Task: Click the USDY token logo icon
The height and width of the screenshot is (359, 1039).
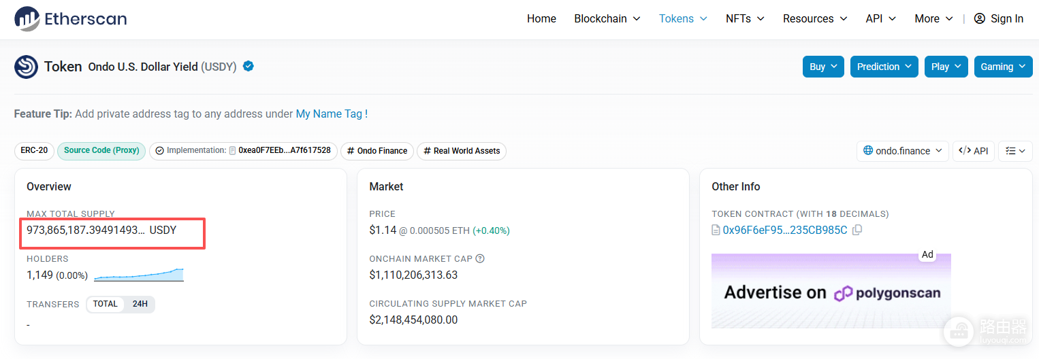Action: tap(26, 67)
